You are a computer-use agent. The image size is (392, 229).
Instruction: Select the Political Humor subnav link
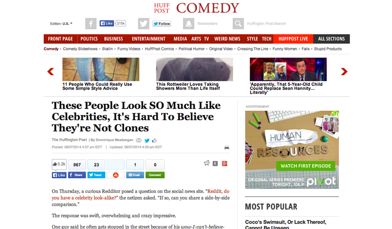tap(192, 49)
